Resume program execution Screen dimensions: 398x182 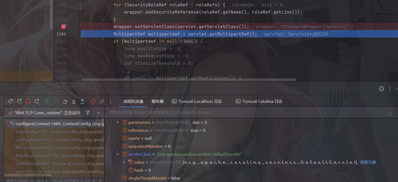point(48,101)
